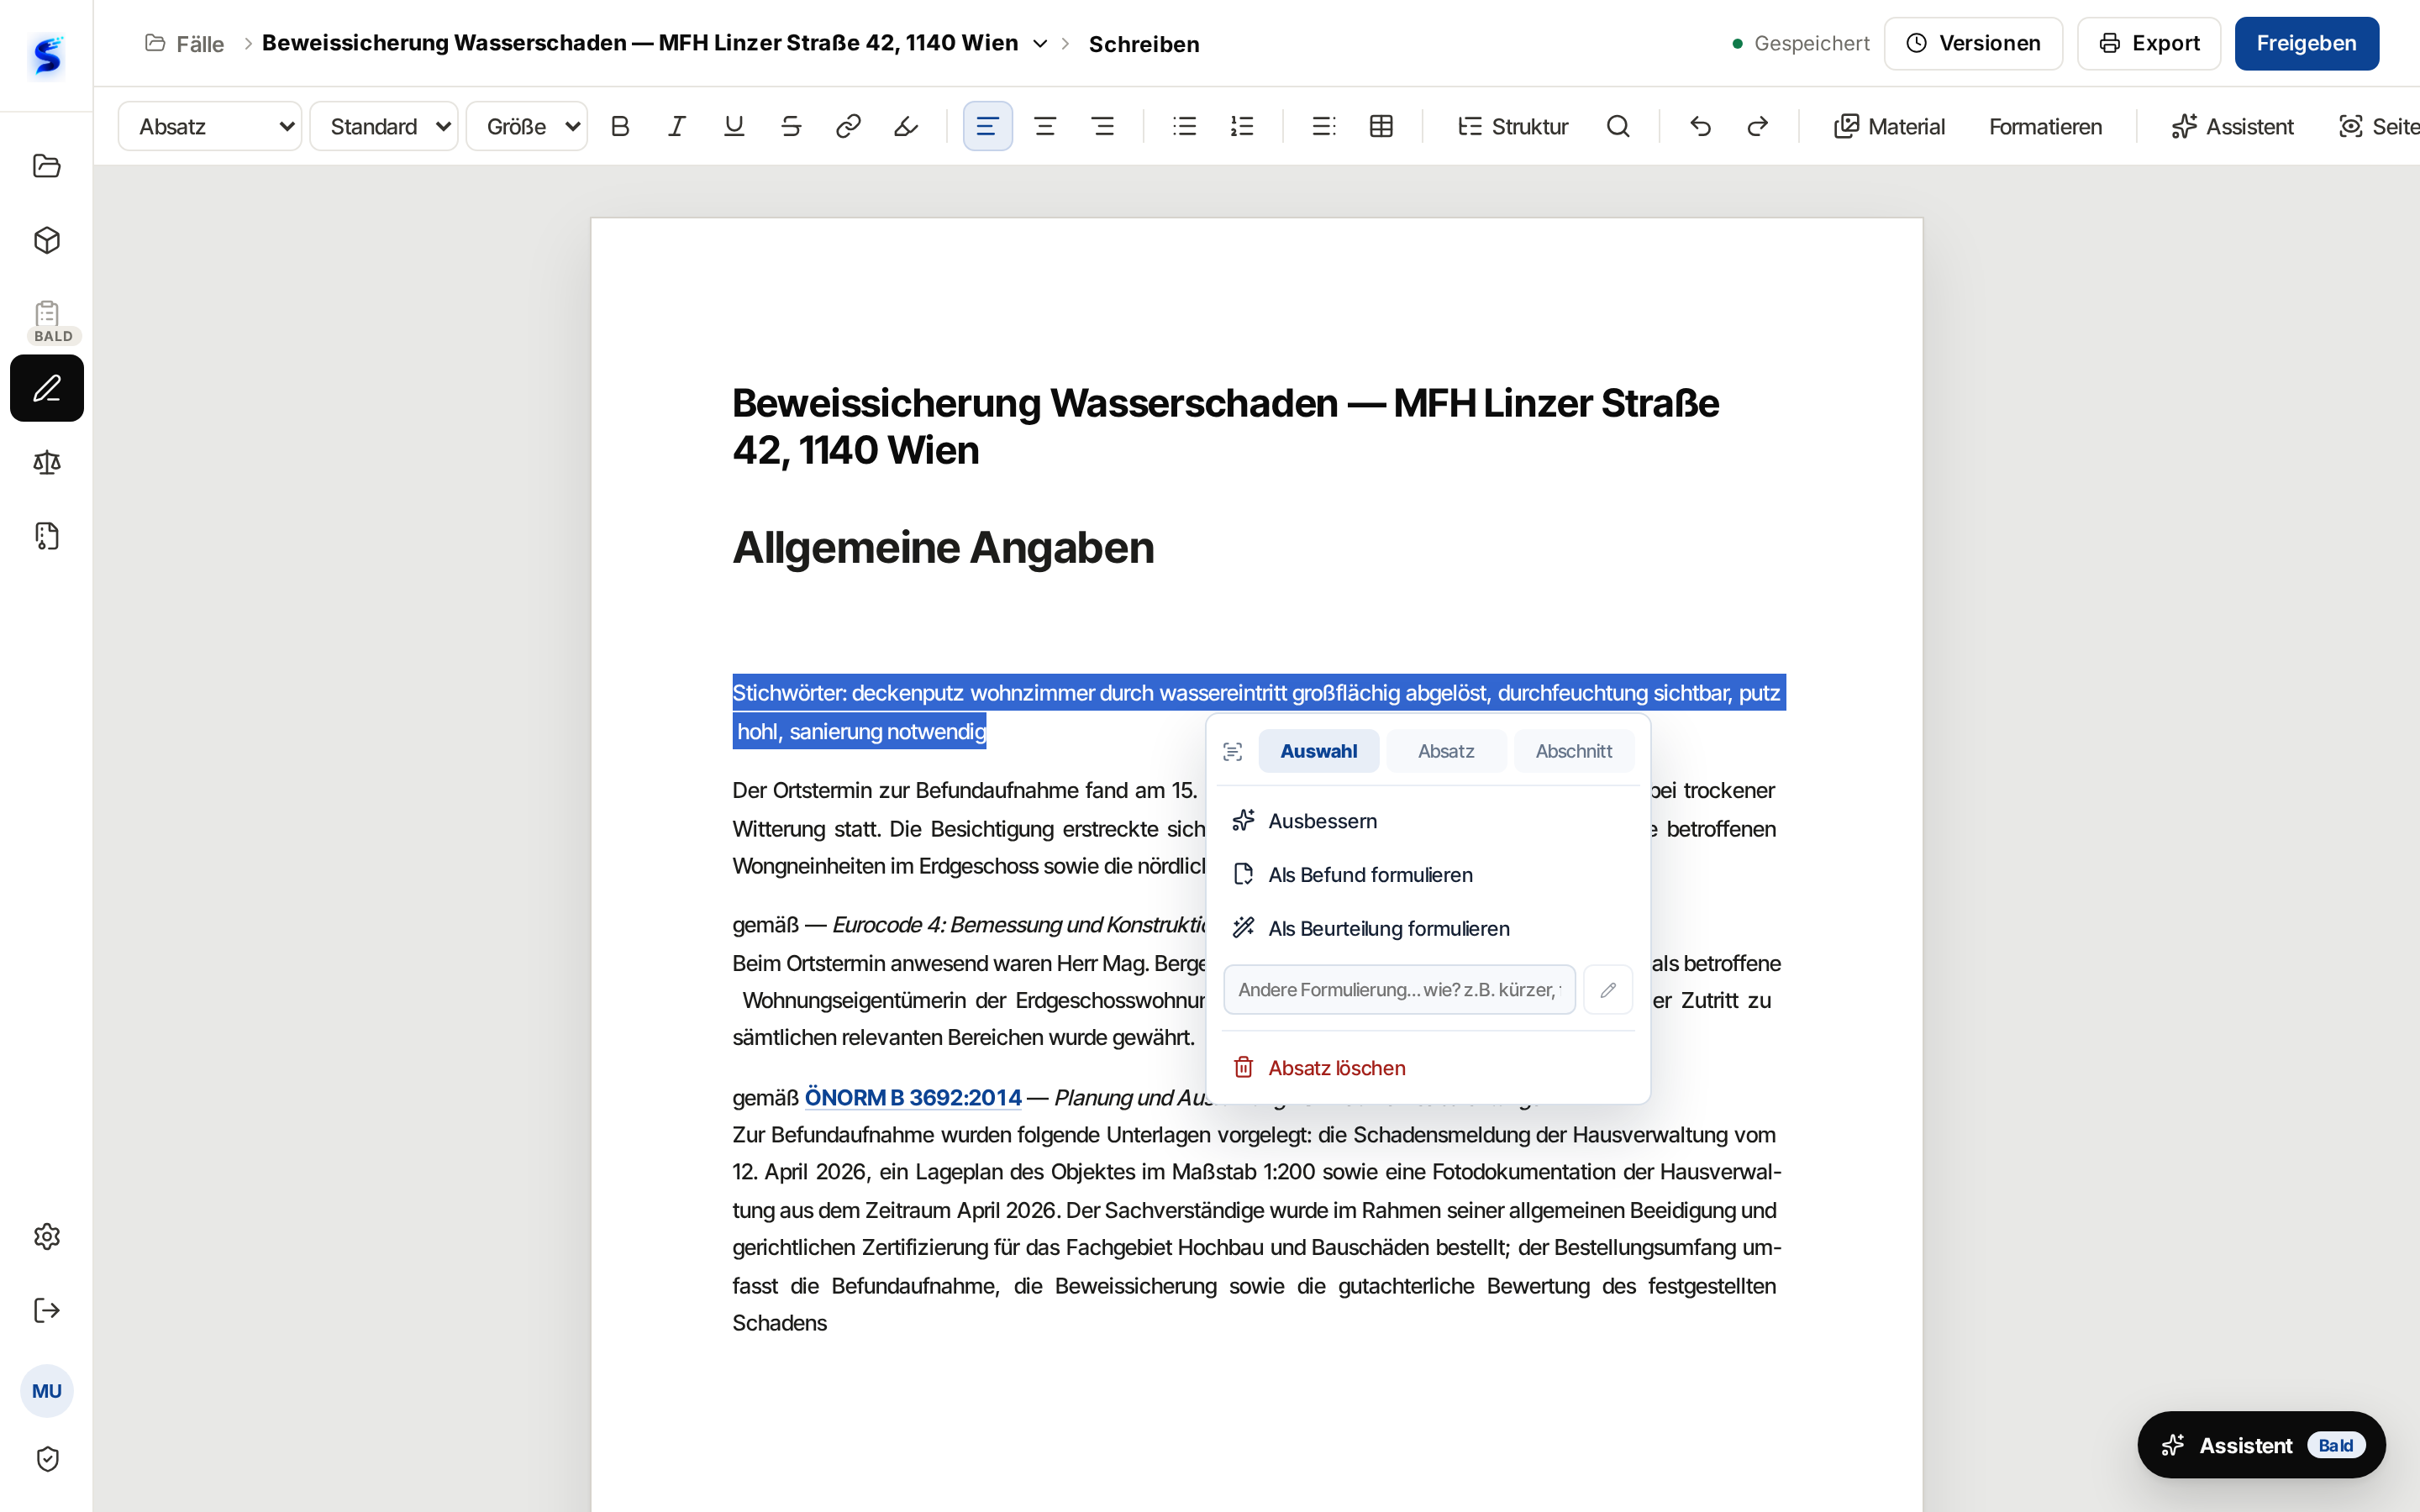The height and width of the screenshot is (1512, 2420).
Task: Open the ÖNORM B 3692:2014 link
Action: click(x=913, y=1097)
